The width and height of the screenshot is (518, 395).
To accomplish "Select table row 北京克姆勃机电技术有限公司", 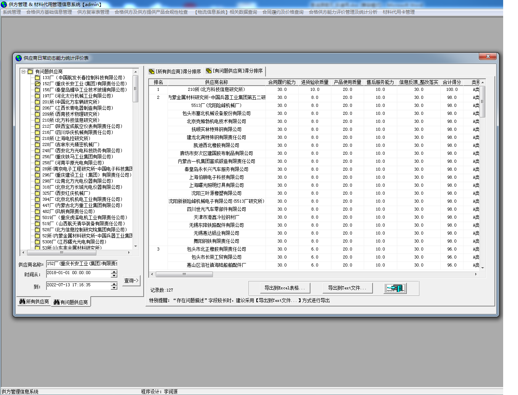I will click(216, 121).
